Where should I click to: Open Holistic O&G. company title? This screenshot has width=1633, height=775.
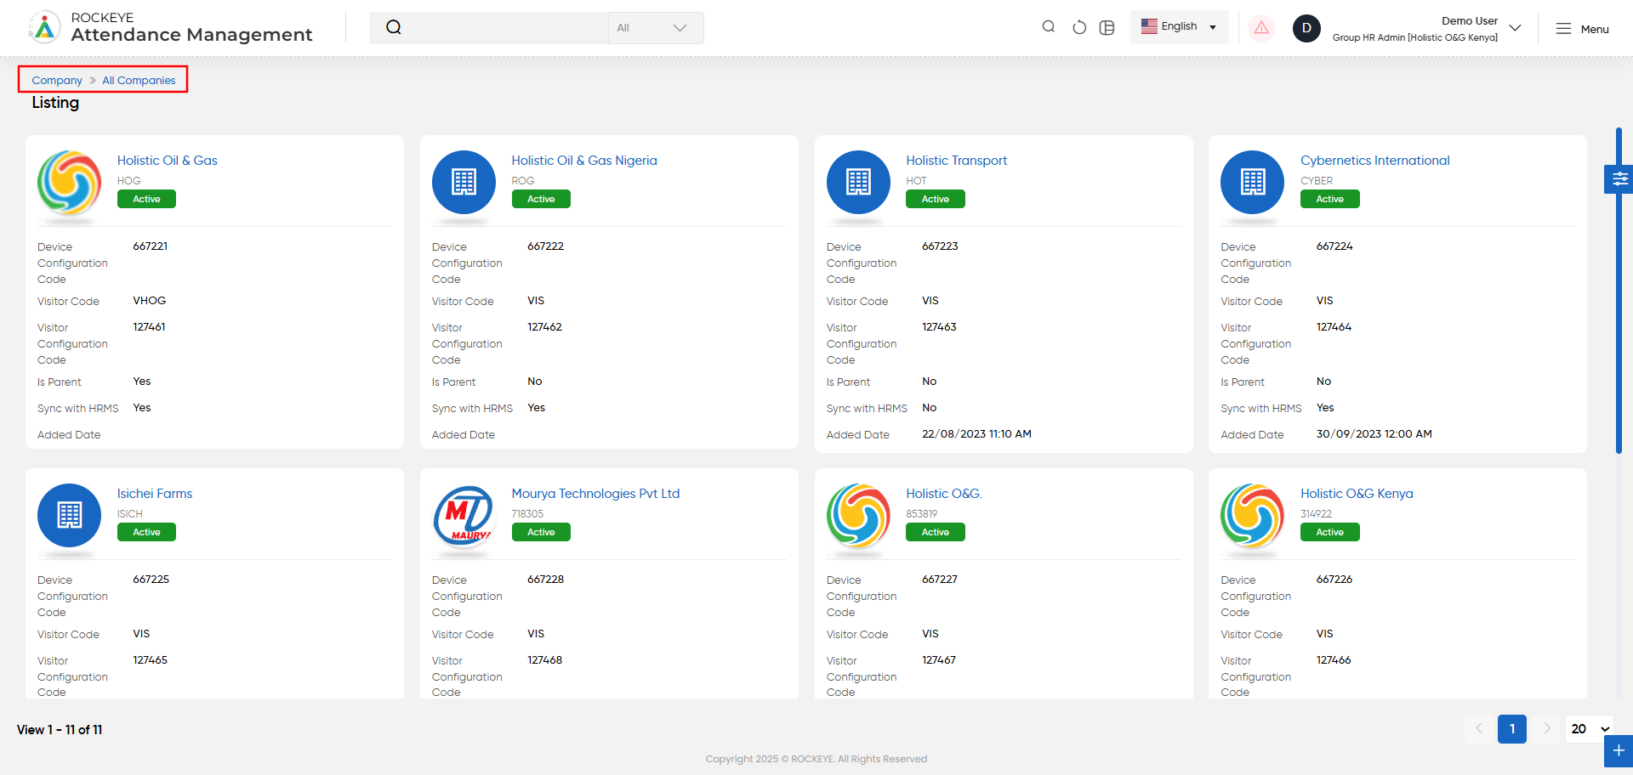[x=943, y=494]
